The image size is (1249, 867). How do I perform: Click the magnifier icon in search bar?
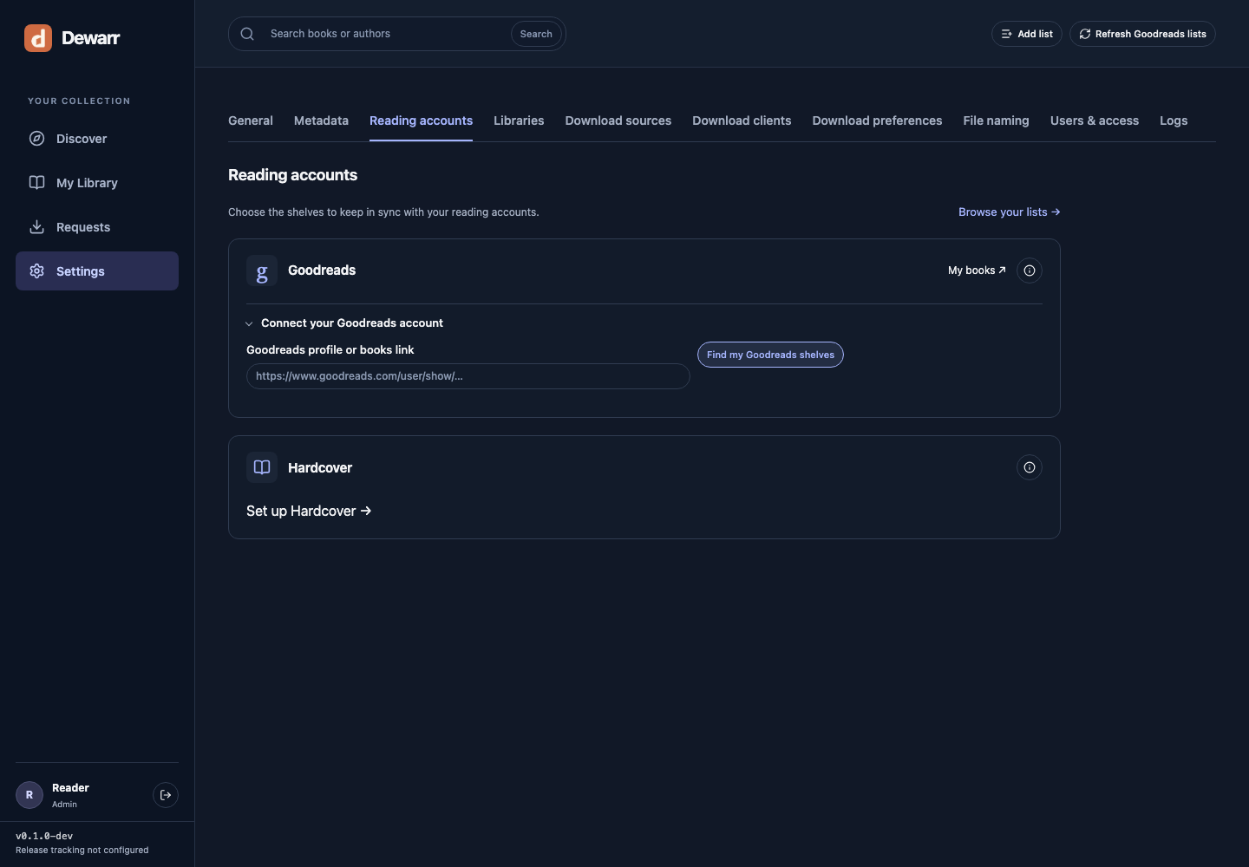(x=247, y=34)
